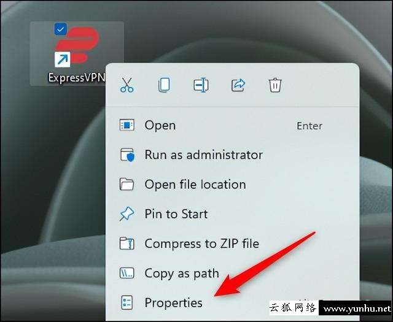Image resolution: width=393 pixels, height=322 pixels.
Task: Click the Rename icon in context menu
Action: click(x=201, y=85)
